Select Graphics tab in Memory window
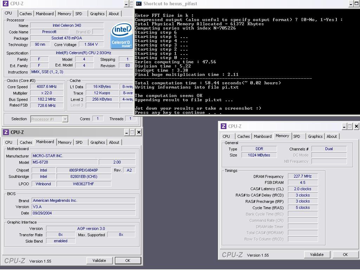The height and width of the screenshot is (270, 360). tap(315, 136)
